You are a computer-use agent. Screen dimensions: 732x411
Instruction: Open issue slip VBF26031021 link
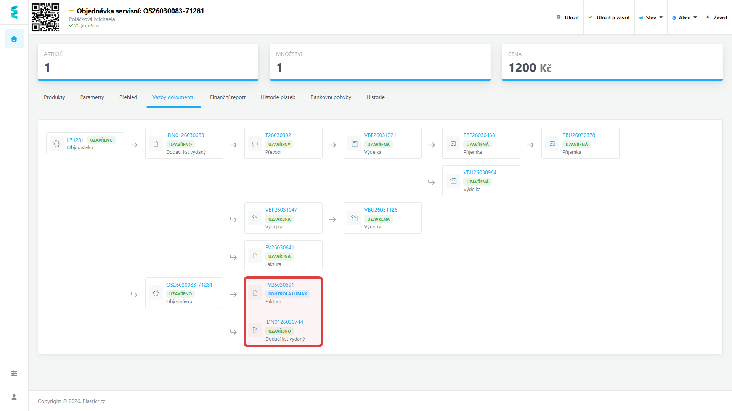click(x=380, y=135)
